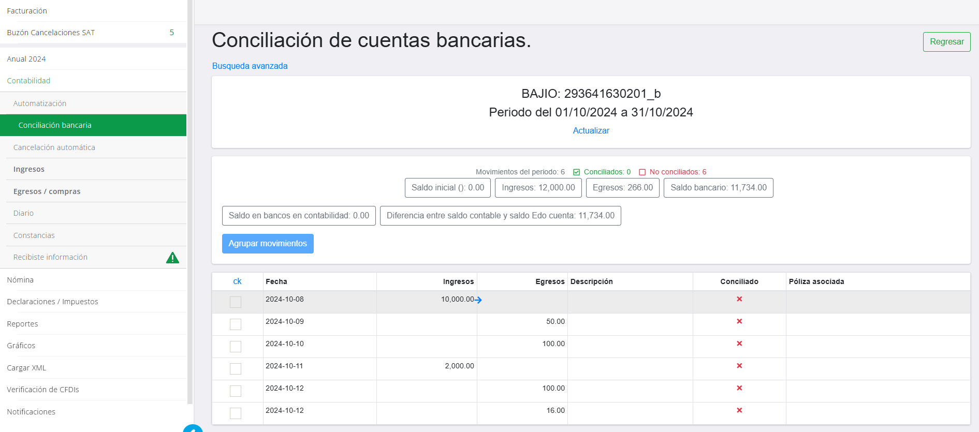Expand the Anual 2024 menu
The height and width of the screenshot is (432, 979).
coord(26,59)
